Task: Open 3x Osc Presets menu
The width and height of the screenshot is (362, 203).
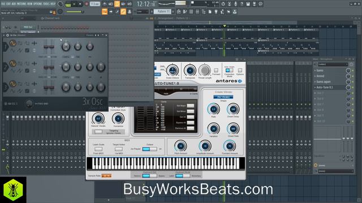Action: click(x=89, y=35)
